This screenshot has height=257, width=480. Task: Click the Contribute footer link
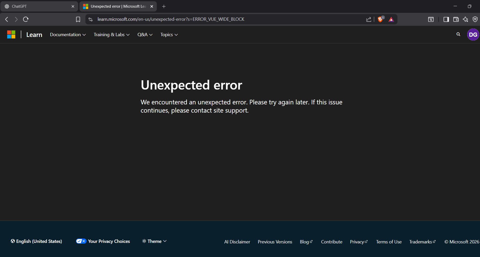click(x=331, y=242)
